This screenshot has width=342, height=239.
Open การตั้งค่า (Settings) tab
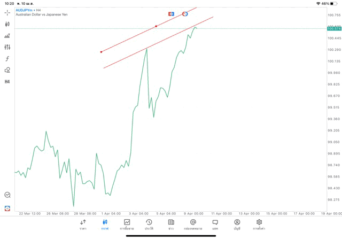point(259,225)
